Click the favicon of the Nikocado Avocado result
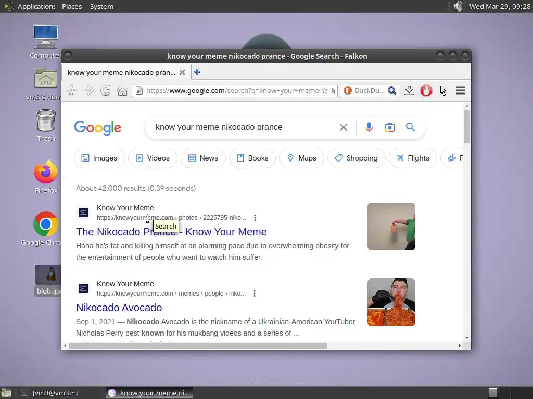 83,288
